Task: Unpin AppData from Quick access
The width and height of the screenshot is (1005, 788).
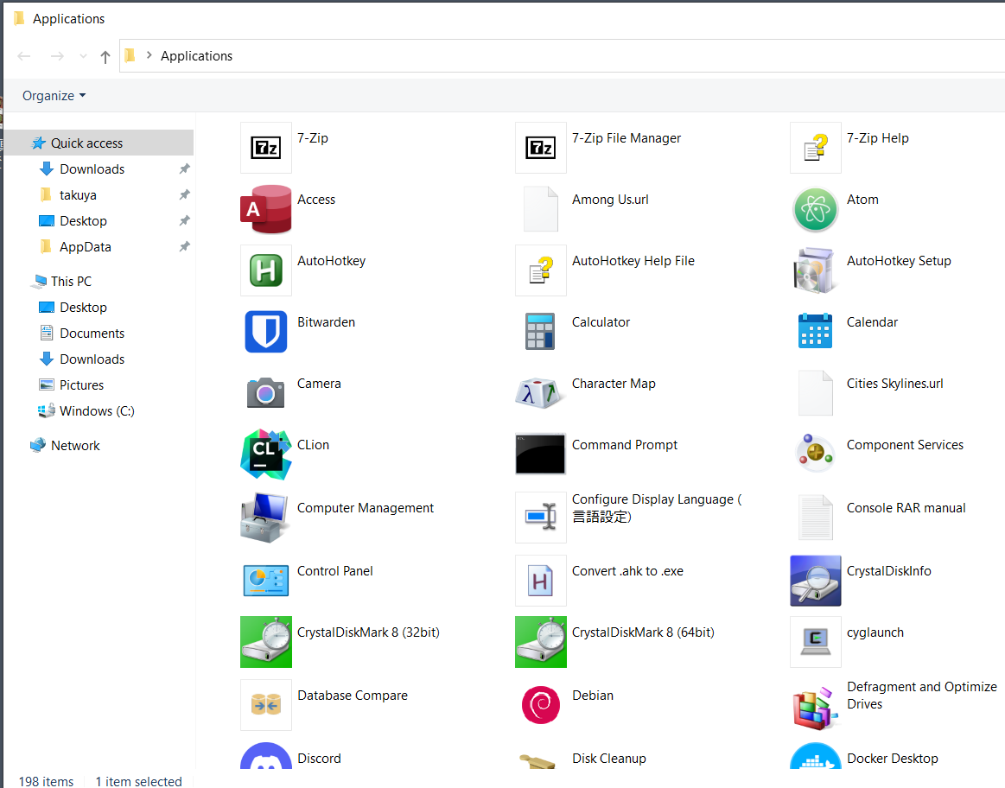Action: (x=183, y=246)
